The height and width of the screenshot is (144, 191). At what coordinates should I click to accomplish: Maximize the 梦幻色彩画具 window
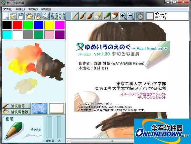[174, 2]
